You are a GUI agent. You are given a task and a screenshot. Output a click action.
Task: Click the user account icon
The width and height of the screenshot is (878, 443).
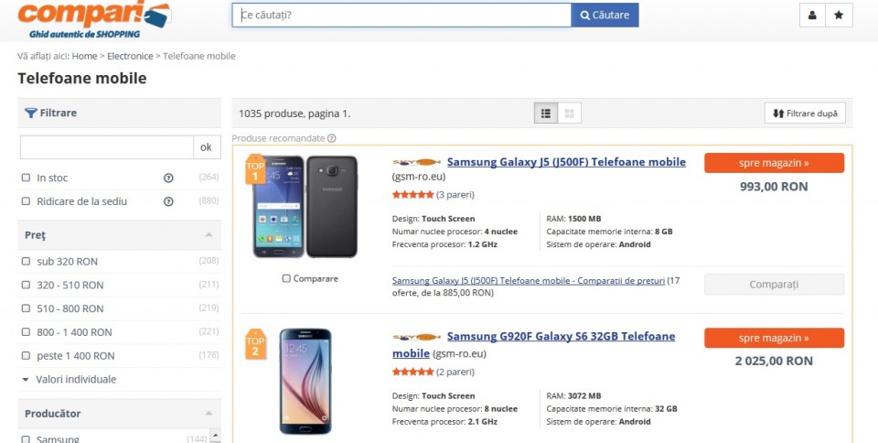(x=811, y=16)
